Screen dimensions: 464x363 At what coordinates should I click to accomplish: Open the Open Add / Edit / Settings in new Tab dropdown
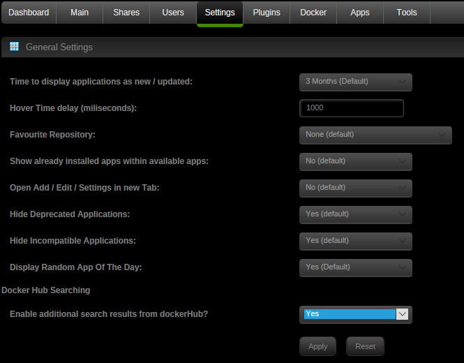356,188
